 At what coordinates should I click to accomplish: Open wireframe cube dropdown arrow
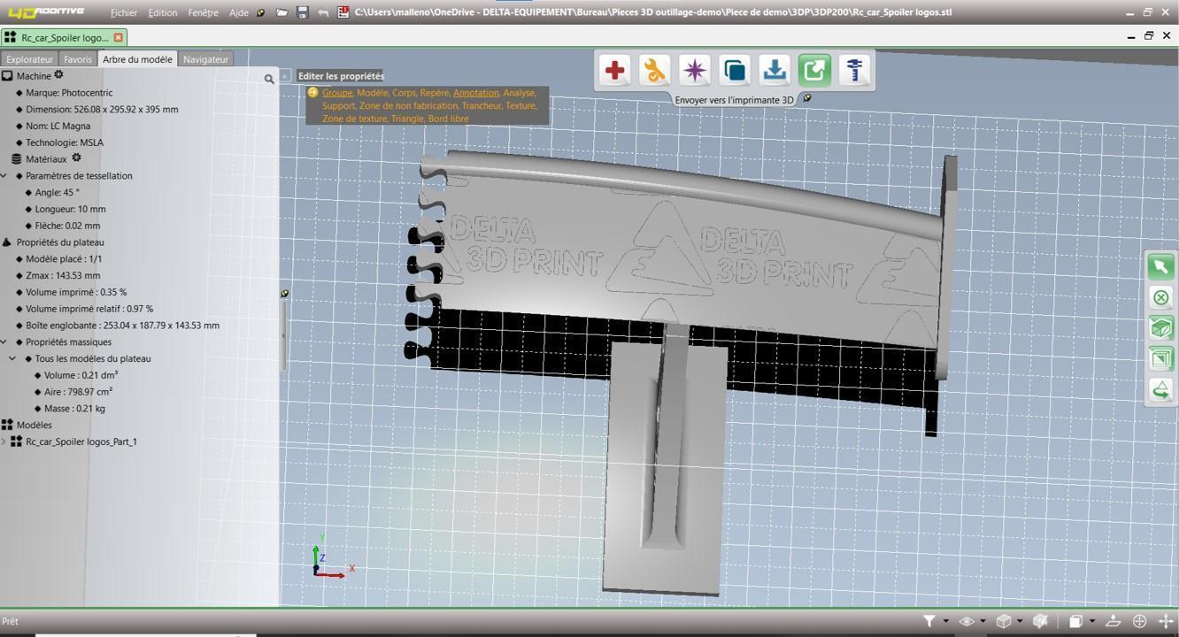tap(1020, 621)
